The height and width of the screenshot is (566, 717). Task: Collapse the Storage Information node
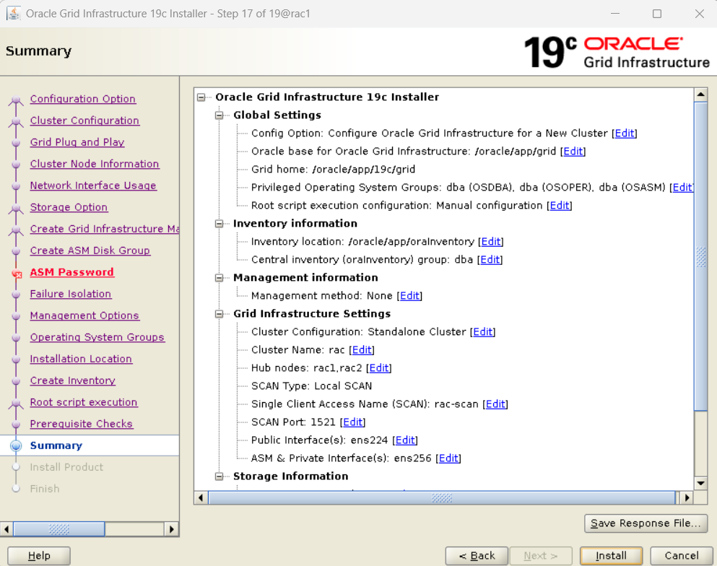220,476
